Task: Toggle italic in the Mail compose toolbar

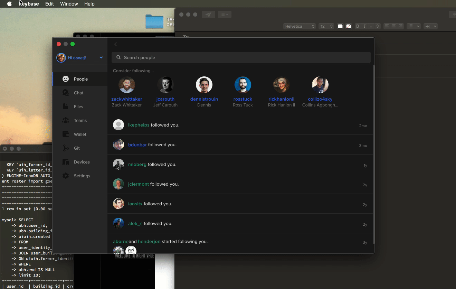Action: point(364,26)
